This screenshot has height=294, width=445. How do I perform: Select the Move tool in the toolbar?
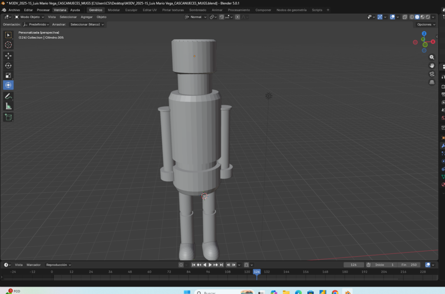click(x=8, y=56)
